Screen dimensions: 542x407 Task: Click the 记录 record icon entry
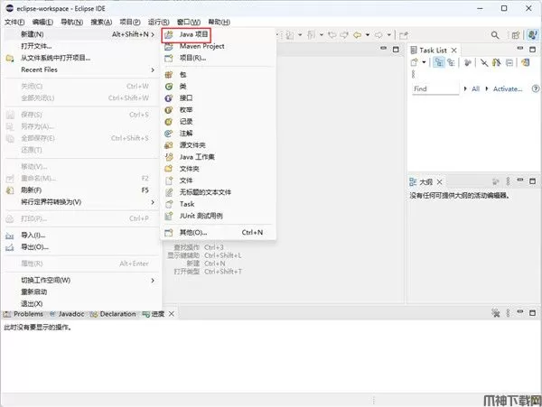(x=169, y=122)
